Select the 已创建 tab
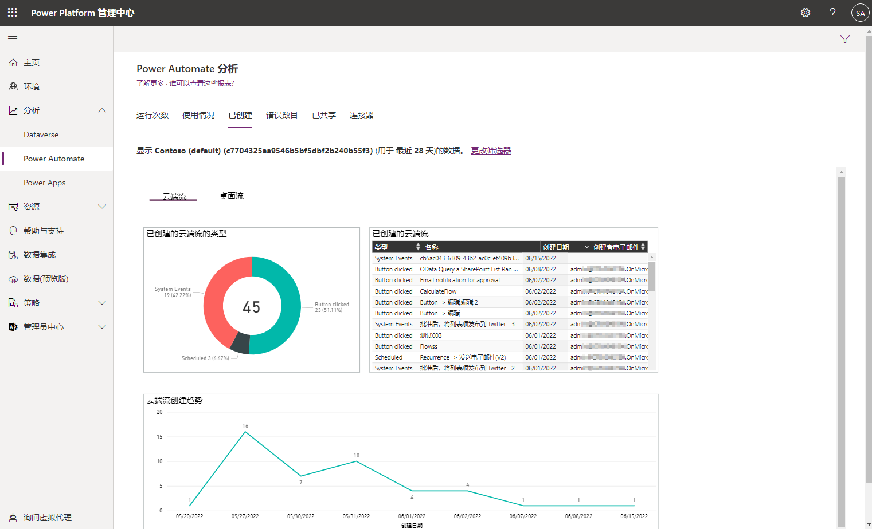Screen dimensions: 872x529 click(240, 115)
